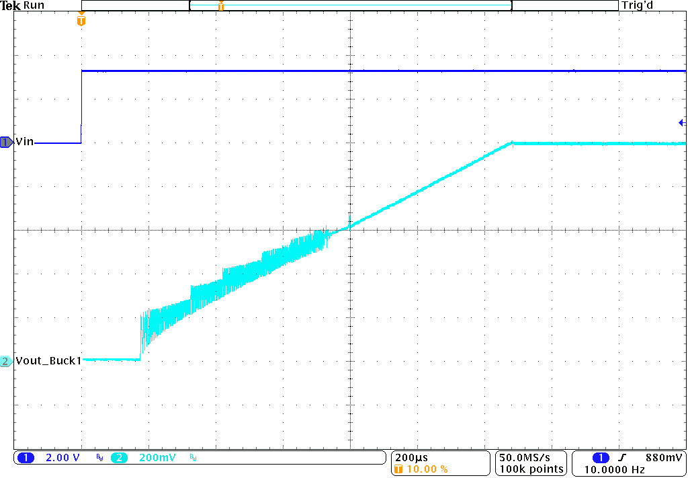The width and height of the screenshot is (688, 478).
Task: Click the Vin channel label
Action: pyautogui.click(x=24, y=142)
